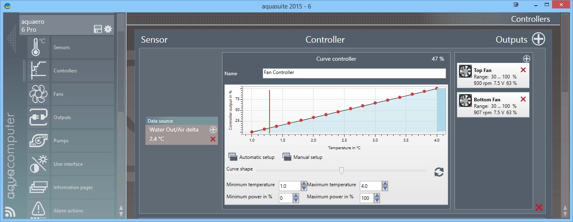
Task: Click Maximum power input field
Action: 366,198
